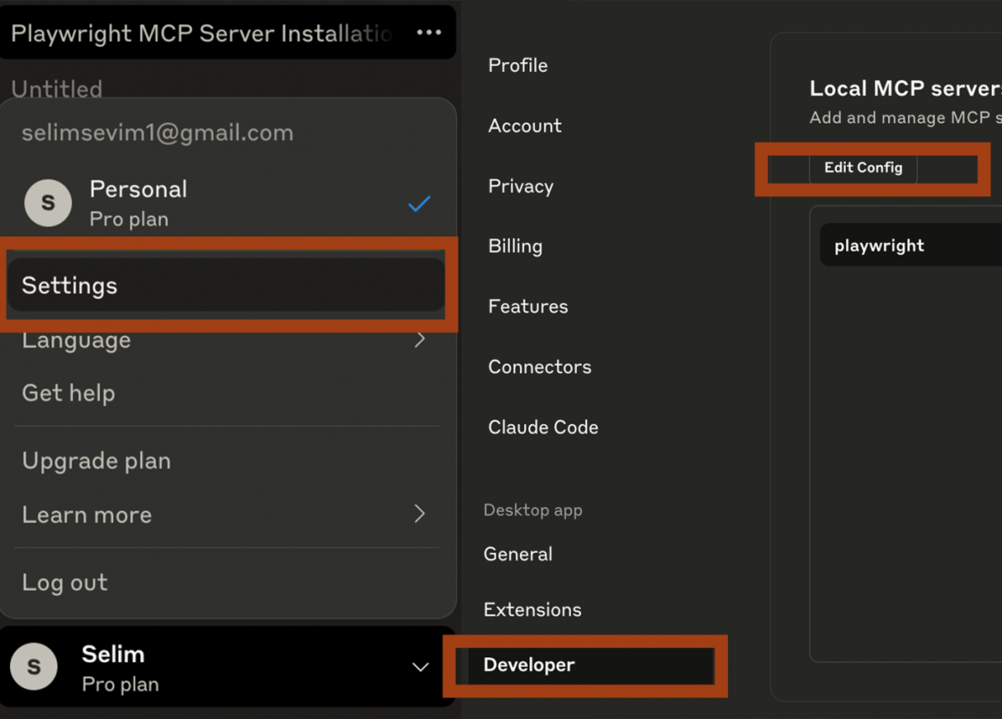Switch to the Privacy settings tab

point(520,186)
